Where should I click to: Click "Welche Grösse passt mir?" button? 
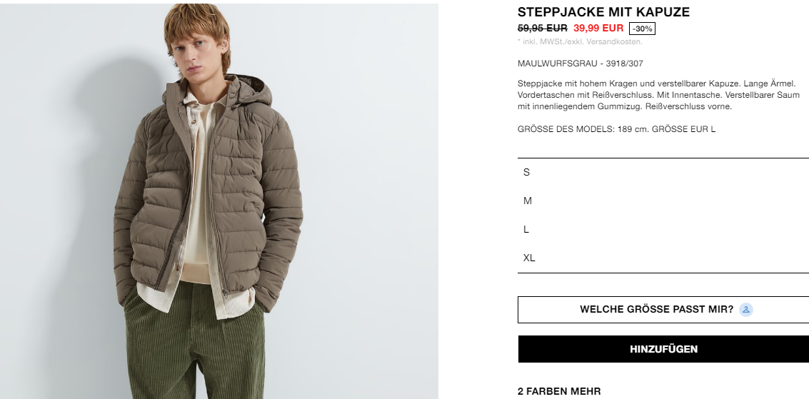tap(663, 310)
